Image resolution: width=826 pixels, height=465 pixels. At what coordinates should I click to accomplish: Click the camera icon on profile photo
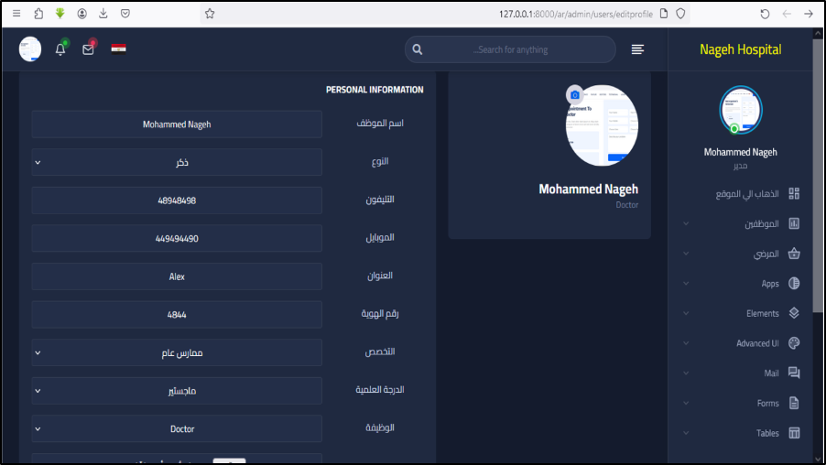click(574, 94)
